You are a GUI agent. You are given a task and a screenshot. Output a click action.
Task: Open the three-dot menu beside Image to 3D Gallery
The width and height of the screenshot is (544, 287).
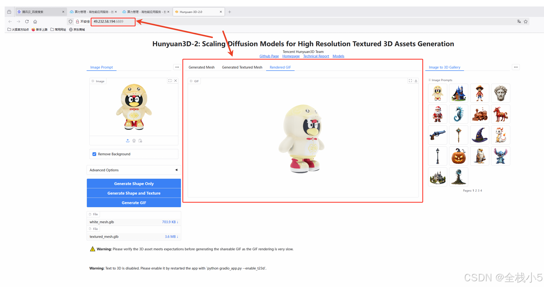(x=516, y=67)
